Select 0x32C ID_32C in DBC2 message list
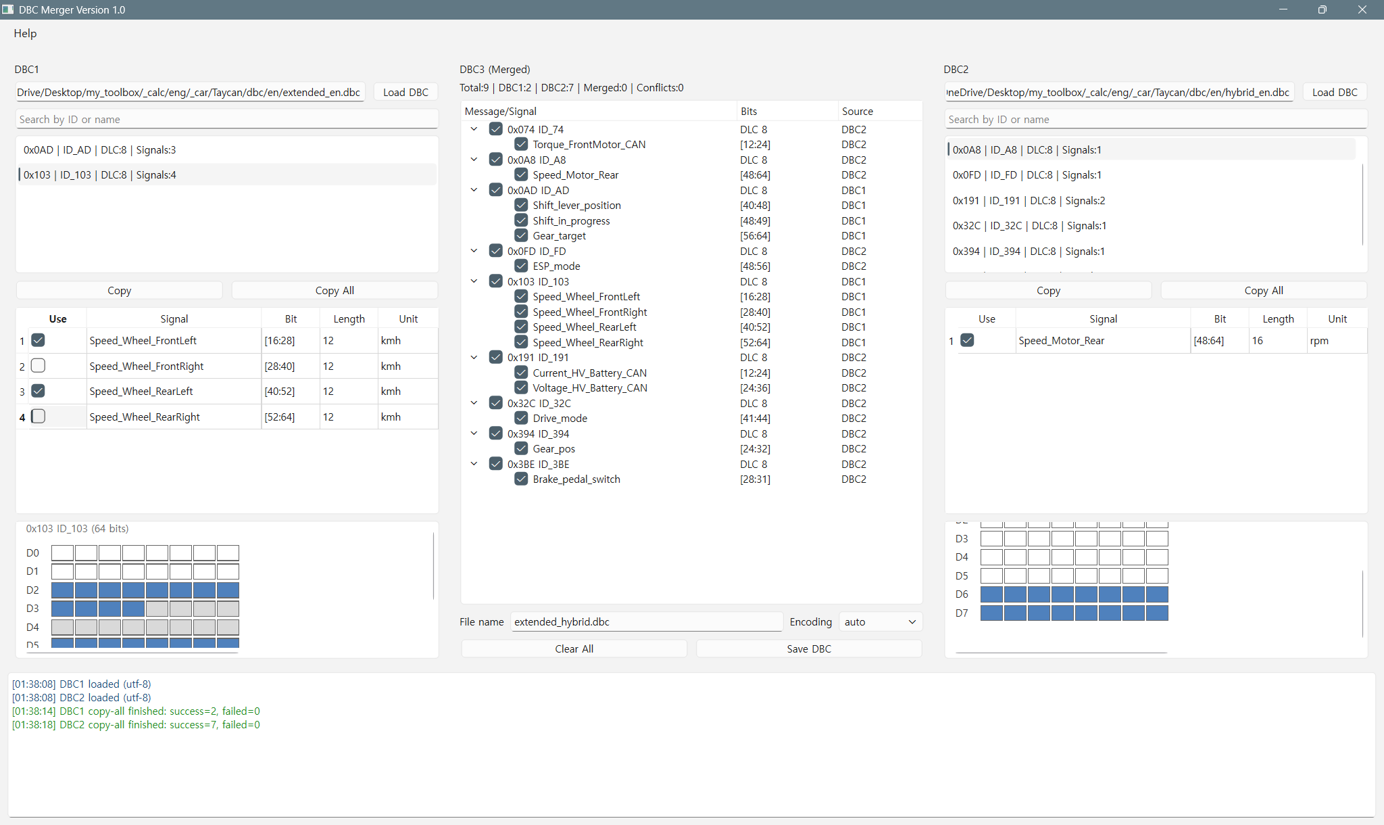 [1029, 226]
